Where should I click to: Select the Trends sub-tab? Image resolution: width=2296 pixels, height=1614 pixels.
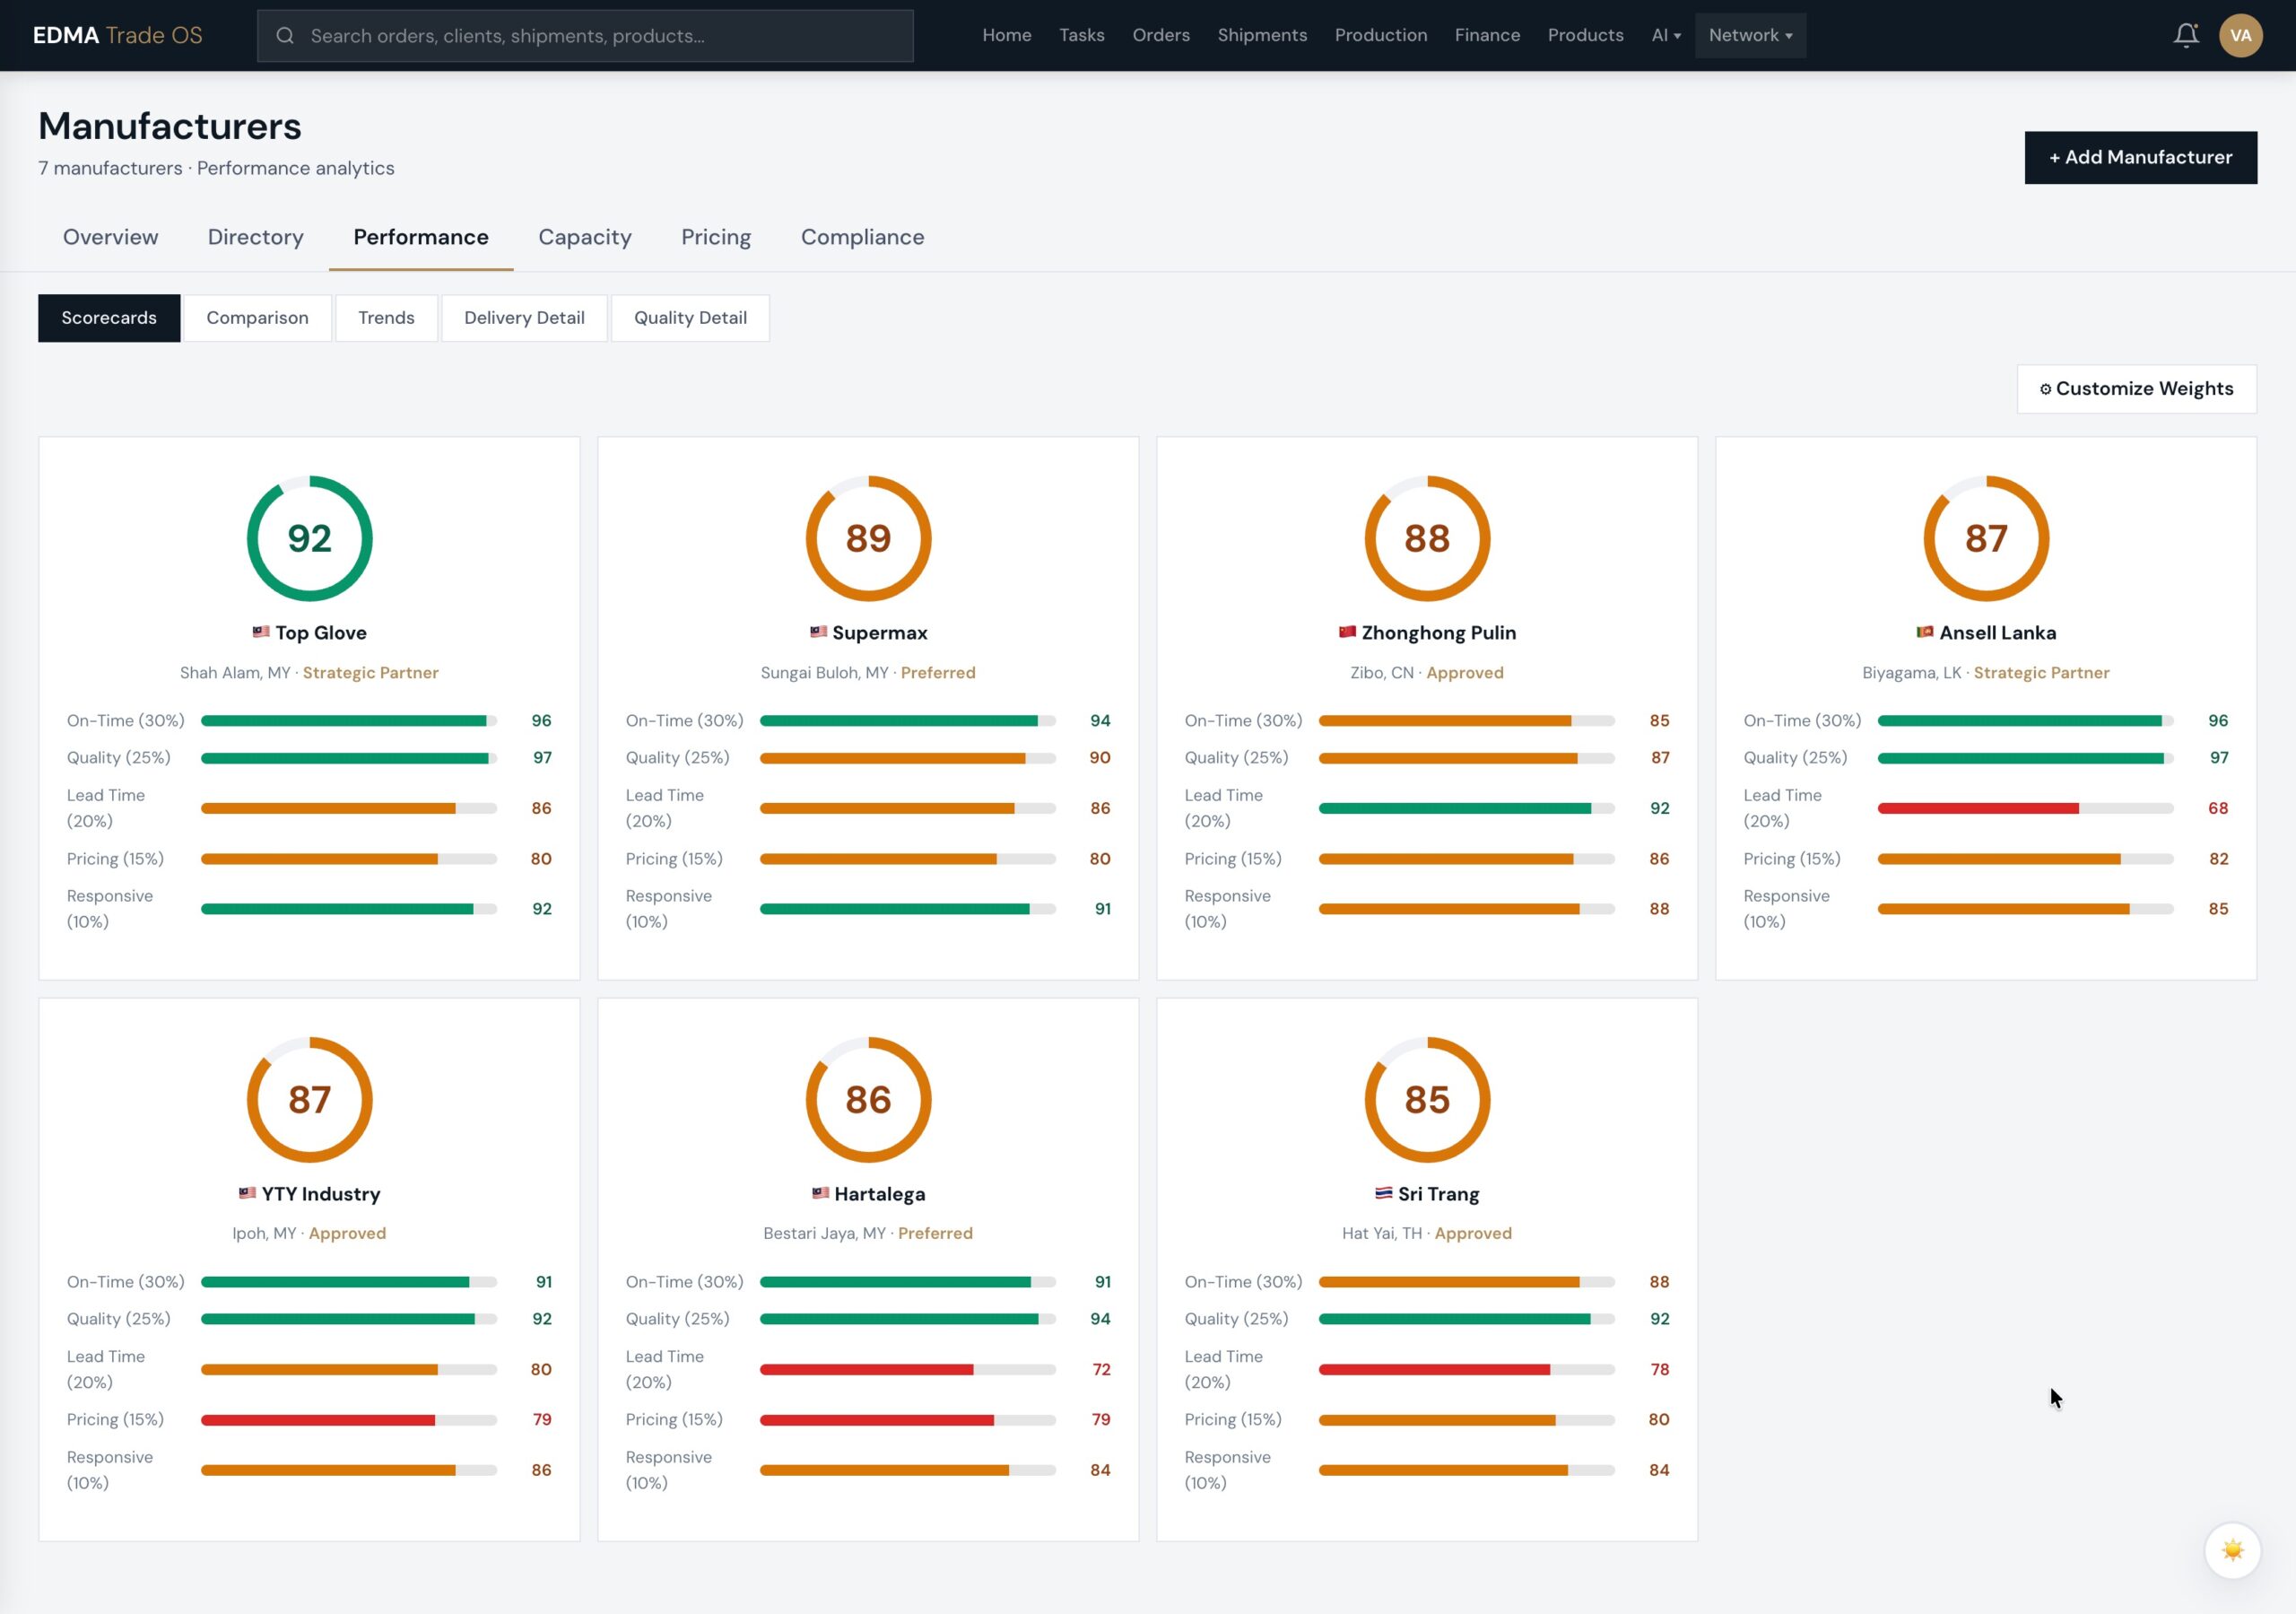(x=386, y=318)
